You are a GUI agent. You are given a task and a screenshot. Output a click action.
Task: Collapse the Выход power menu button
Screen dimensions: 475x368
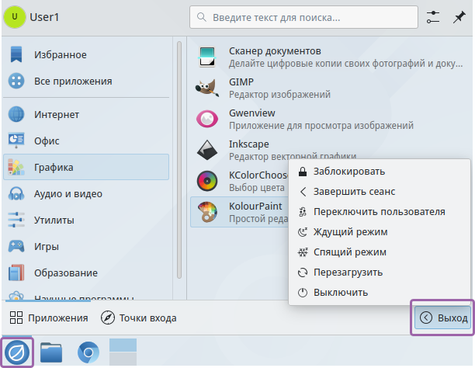[x=442, y=318]
